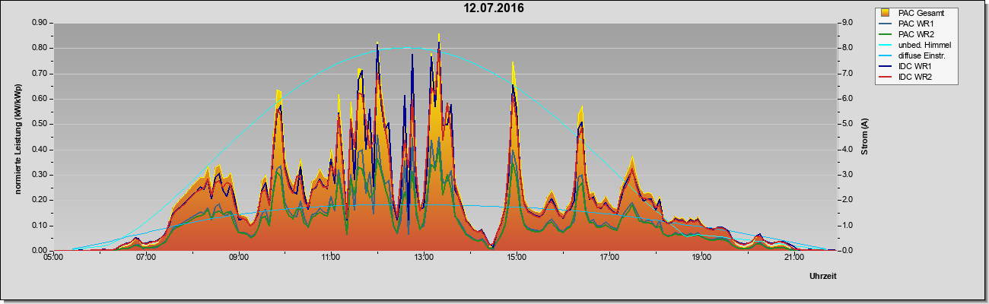
Task: Click the 05:00 time axis label
Action: coord(53,258)
